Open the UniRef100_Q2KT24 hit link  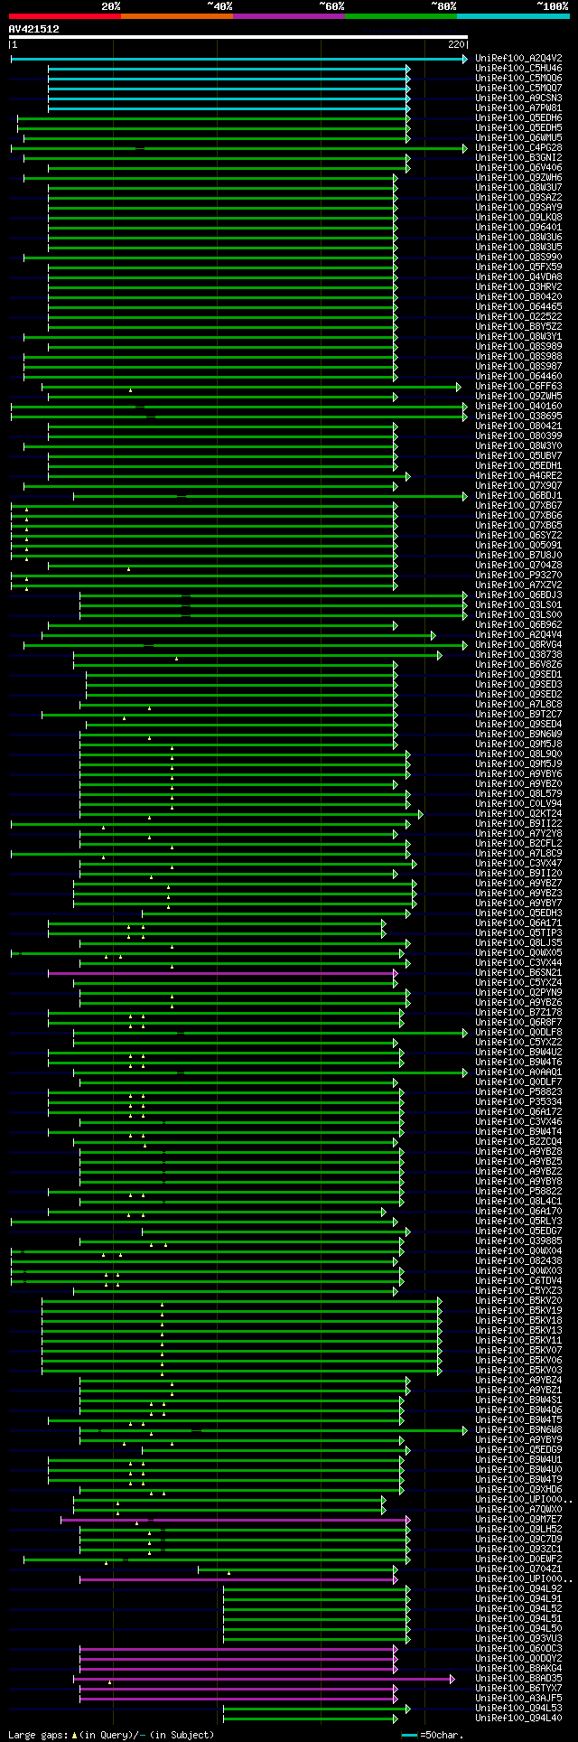click(518, 814)
